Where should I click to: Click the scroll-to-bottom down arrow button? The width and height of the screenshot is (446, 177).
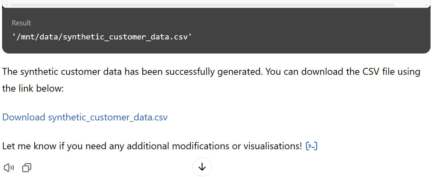[202, 167]
